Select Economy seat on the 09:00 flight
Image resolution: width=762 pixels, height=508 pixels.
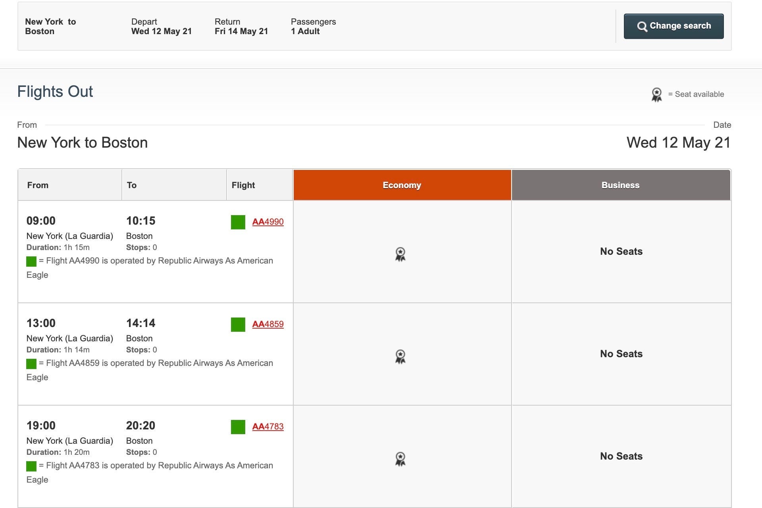coord(400,254)
